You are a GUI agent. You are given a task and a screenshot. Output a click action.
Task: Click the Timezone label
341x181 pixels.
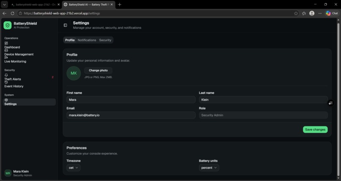pos(74,161)
